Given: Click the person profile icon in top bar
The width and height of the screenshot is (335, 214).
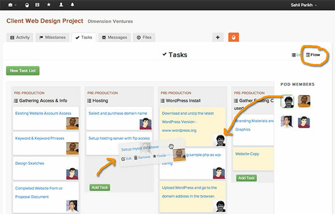Looking at the screenshot, I should tap(61, 5).
